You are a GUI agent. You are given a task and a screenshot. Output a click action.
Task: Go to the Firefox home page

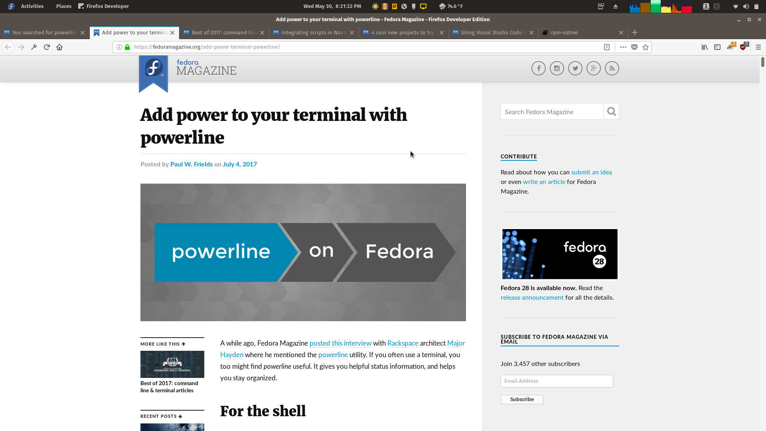59,47
